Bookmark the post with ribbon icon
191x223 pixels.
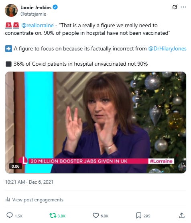click(139, 215)
